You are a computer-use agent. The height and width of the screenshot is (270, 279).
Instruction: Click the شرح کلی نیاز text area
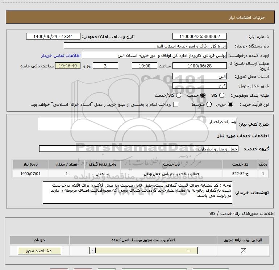(137, 124)
